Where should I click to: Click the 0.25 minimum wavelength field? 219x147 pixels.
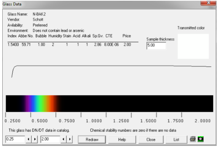point(15,139)
